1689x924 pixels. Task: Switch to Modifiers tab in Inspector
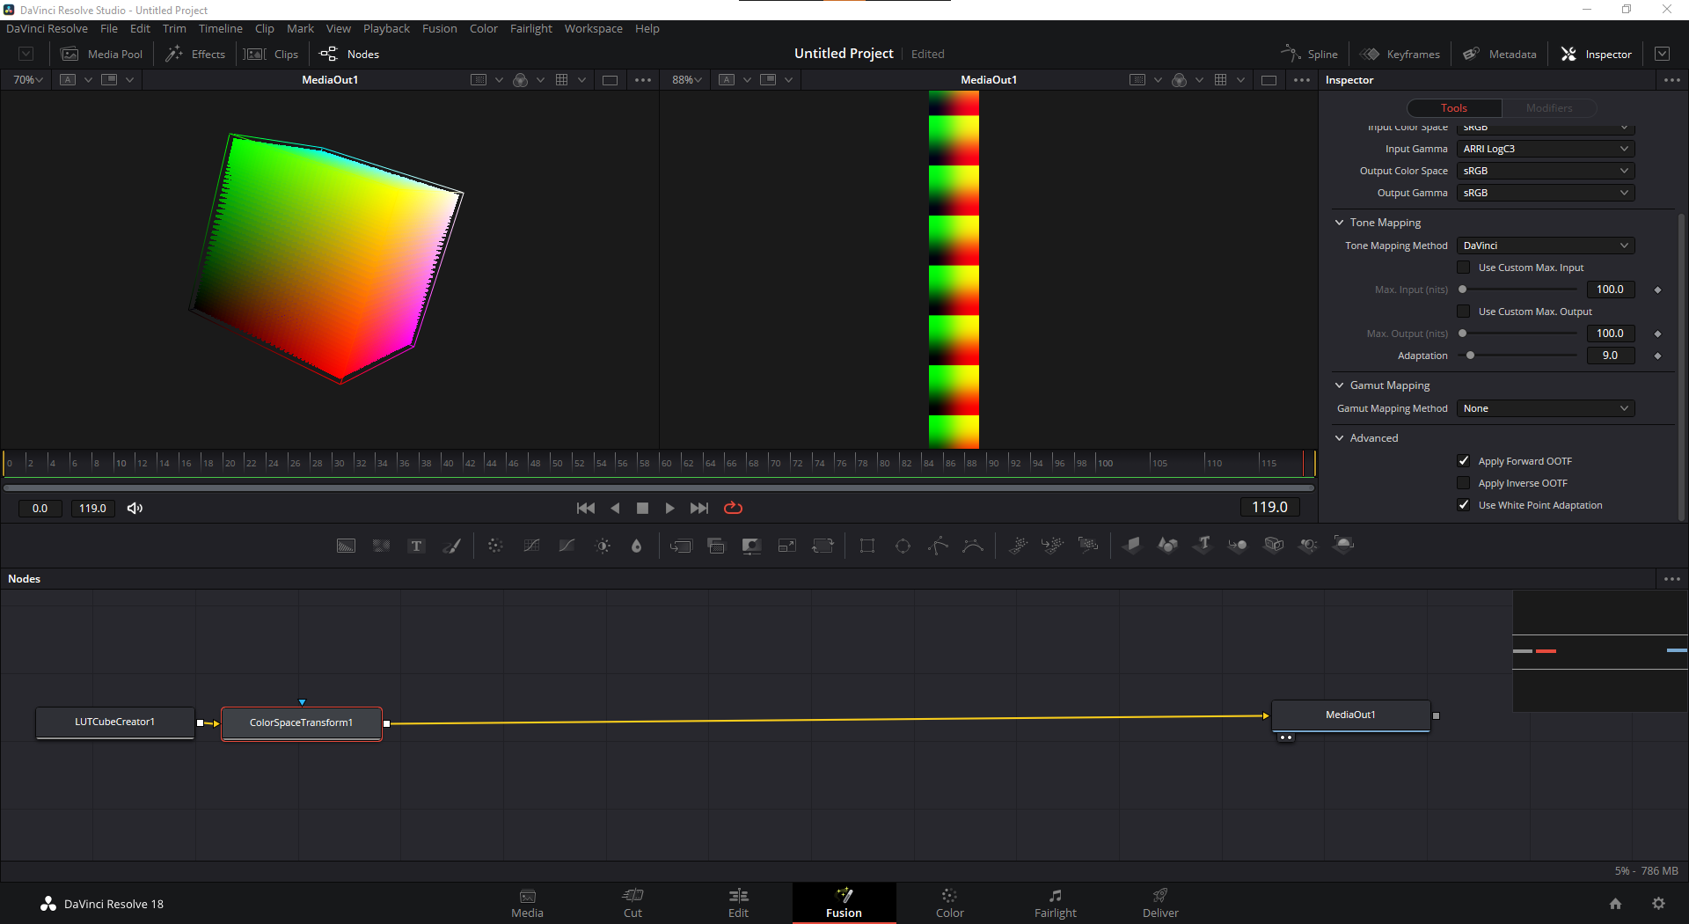coord(1549,108)
